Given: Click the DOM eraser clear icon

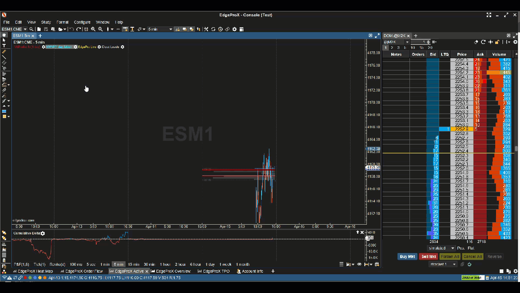Looking at the screenshot, I should 476,42.
